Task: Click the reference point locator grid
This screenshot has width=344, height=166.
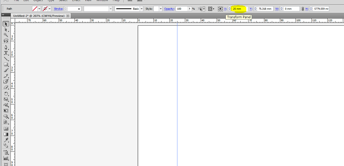Action: (220, 9)
